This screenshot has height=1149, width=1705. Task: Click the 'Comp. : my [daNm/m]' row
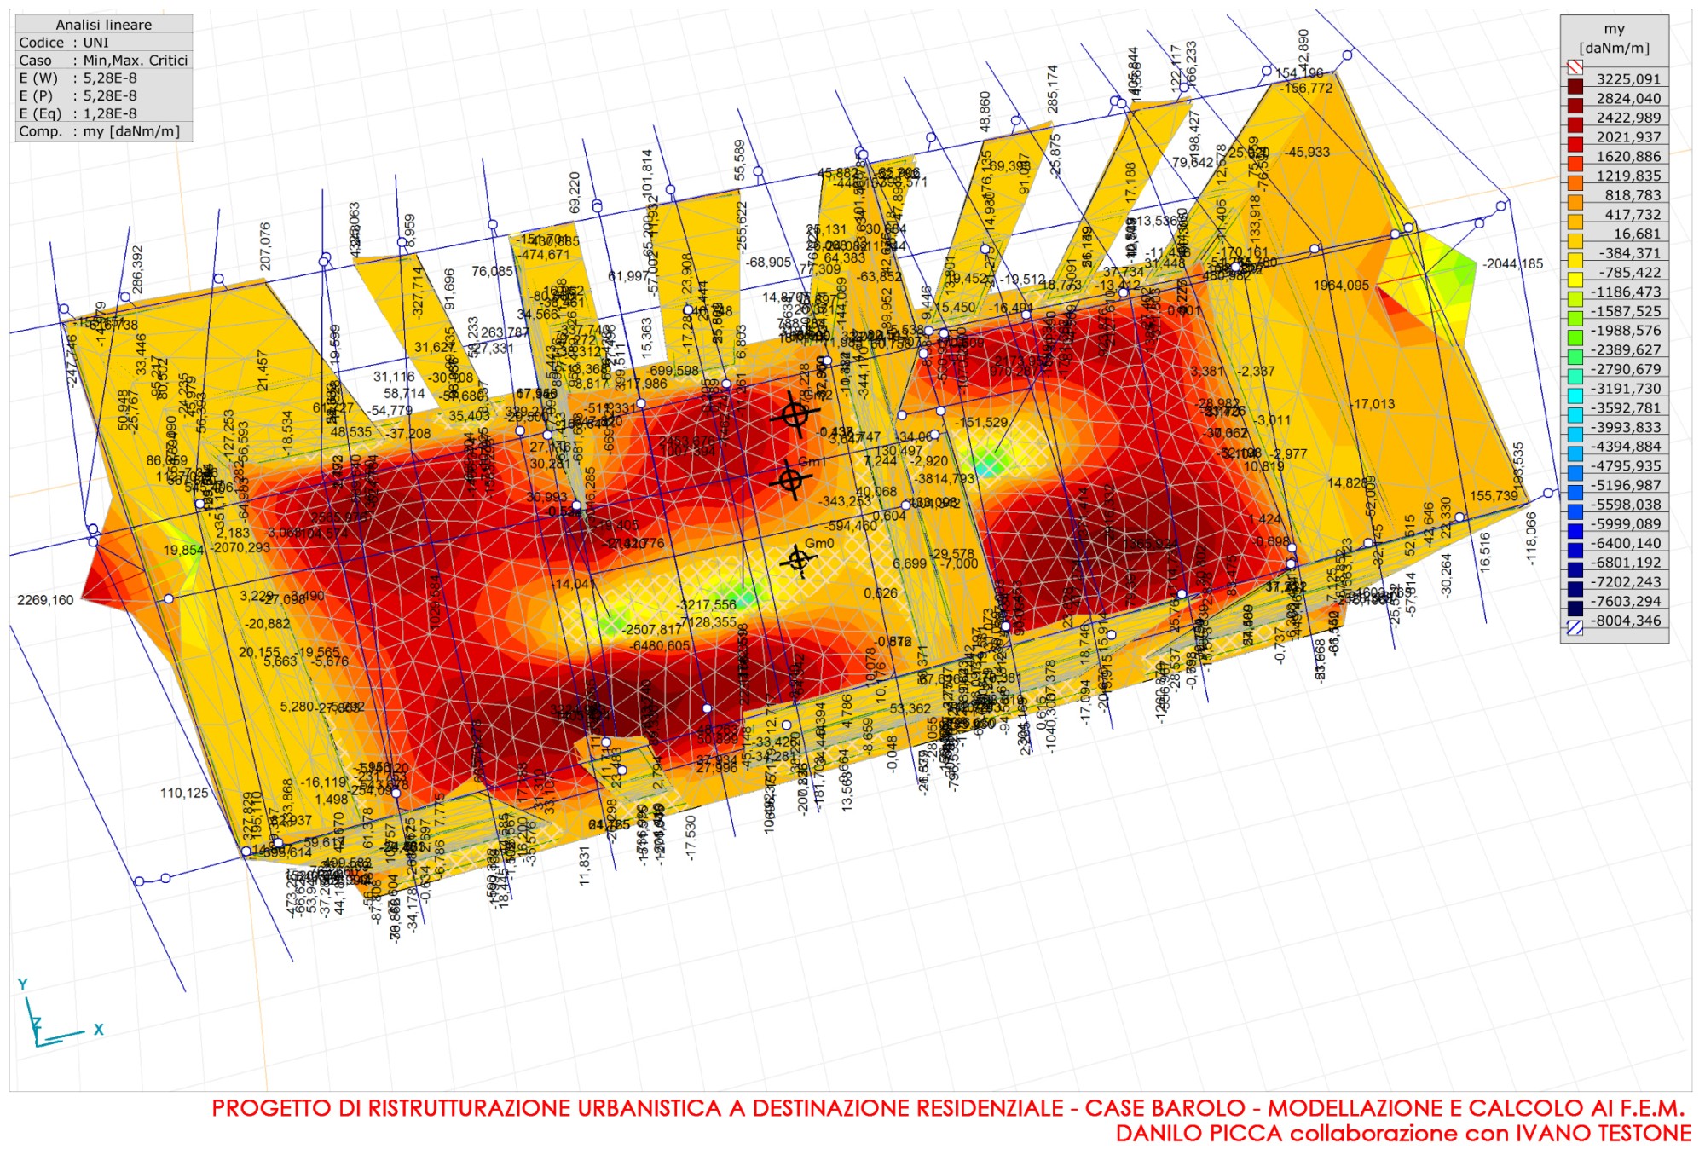[x=104, y=132]
